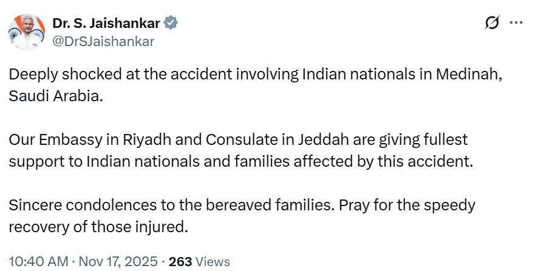The width and height of the screenshot is (538, 271).
Task: Open the three-dot More options menu
Action: (516, 23)
